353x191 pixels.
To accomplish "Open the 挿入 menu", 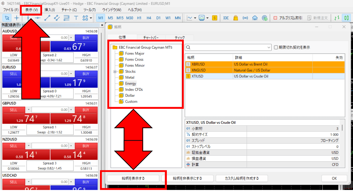I will [50, 10].
